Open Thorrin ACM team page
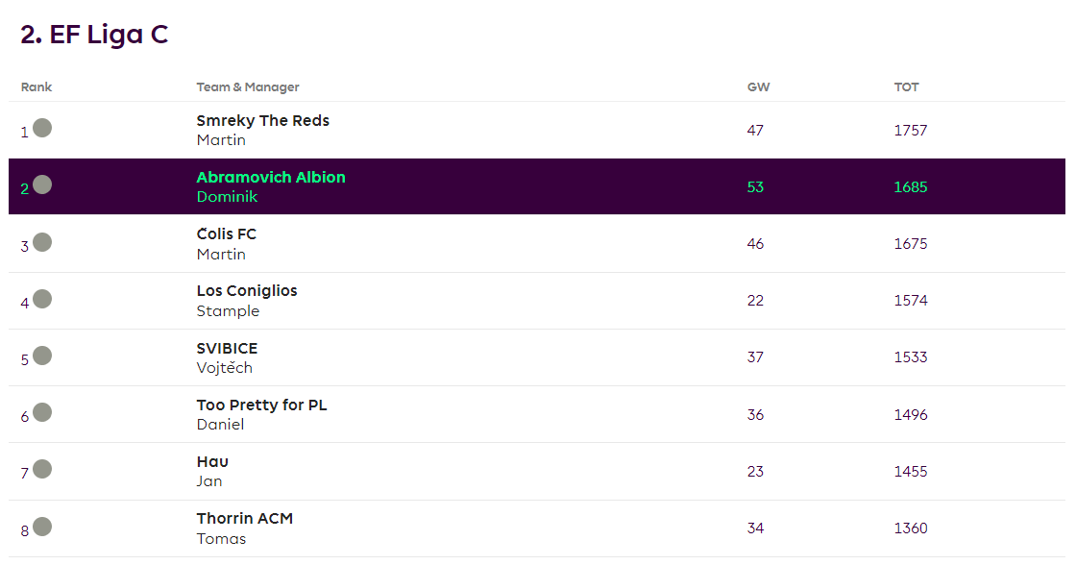 245,519
